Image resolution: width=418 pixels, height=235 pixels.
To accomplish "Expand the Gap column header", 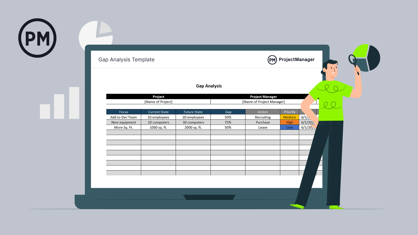I will pyautogui.click(x=228, y=112).
